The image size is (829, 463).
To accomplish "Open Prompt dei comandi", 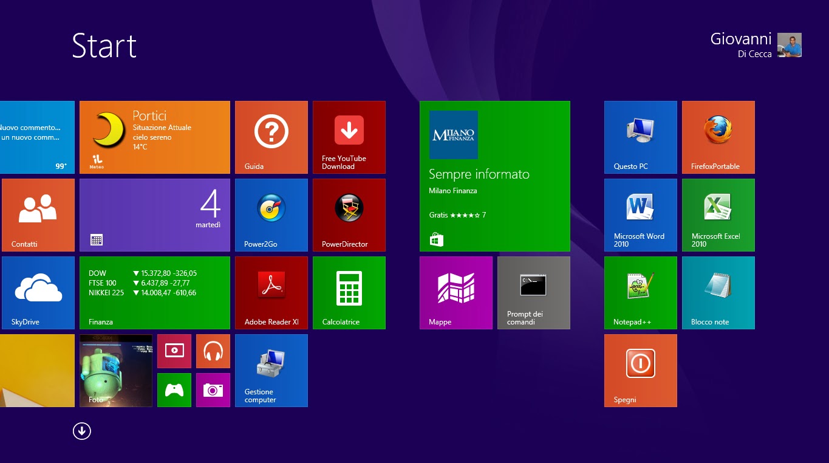I will pyautogui.click(x=533, y=292).
